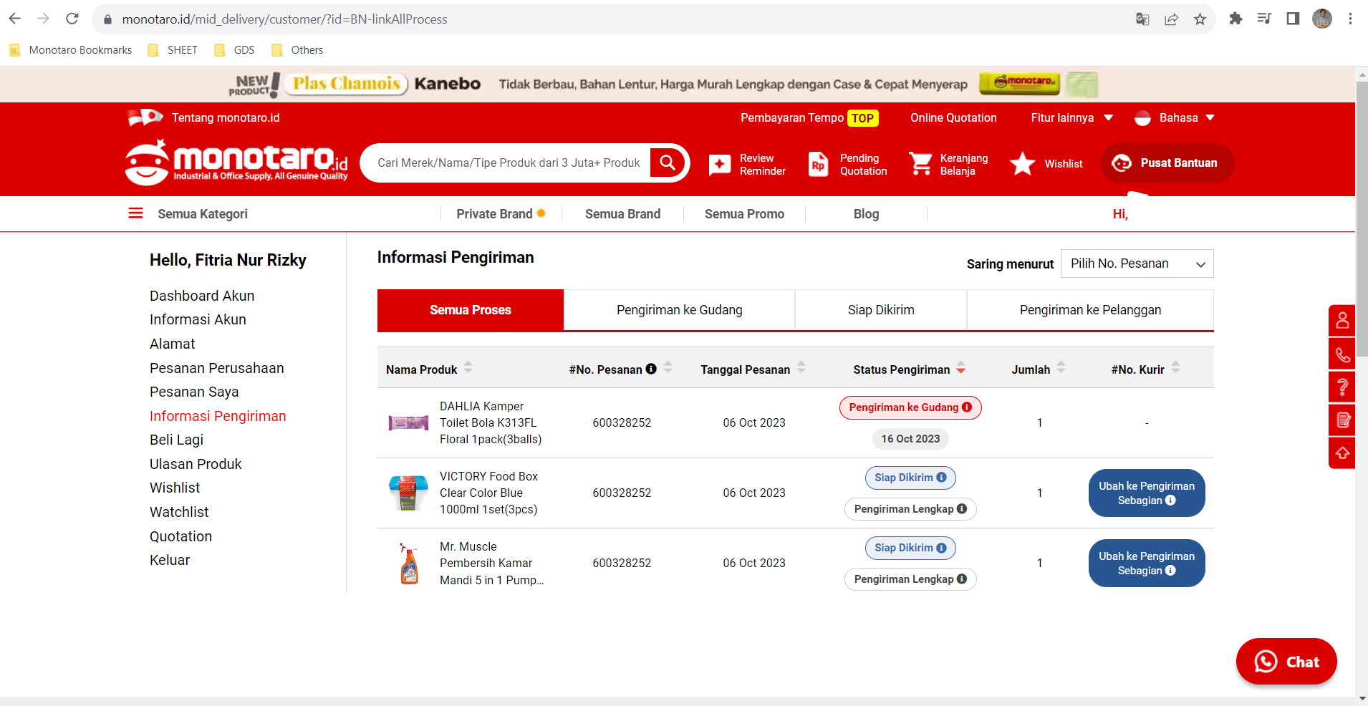1368x706 pixels.
Task: Bookmark this page with the star icon
Action: point(1200,19)
